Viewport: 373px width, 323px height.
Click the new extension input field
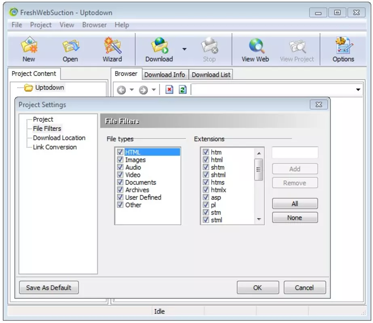pos(295,153)
